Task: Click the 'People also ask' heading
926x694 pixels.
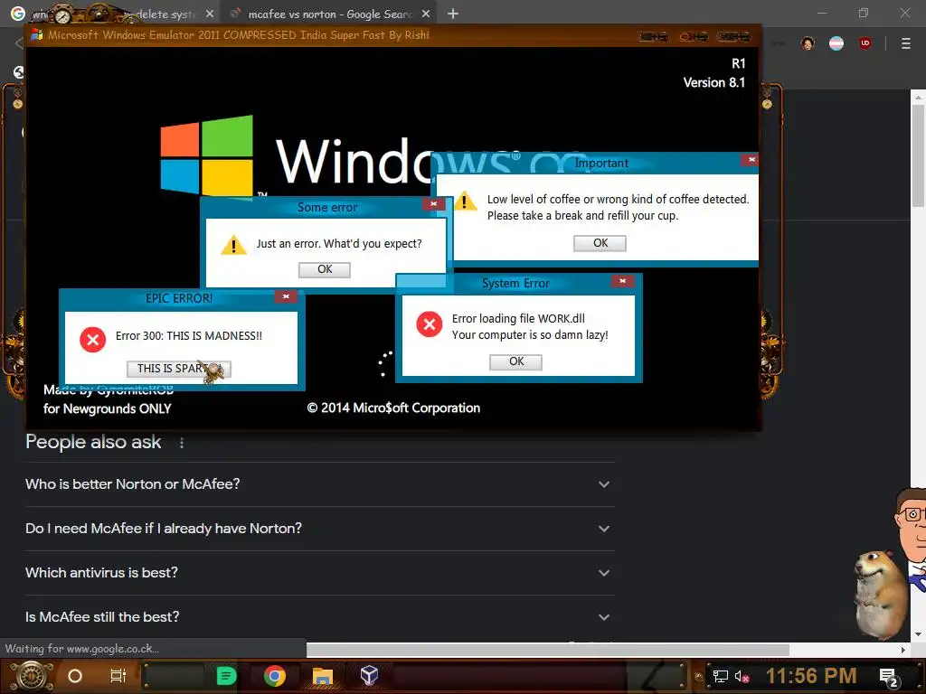Action: click(x=93, y=442)
